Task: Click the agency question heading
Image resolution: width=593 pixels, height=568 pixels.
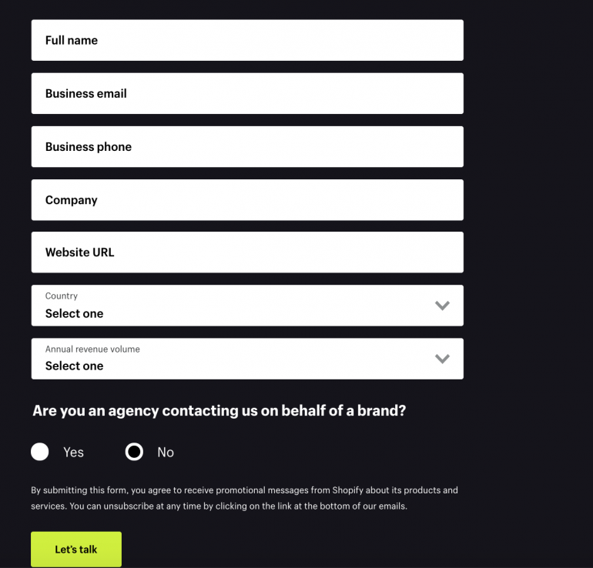Action: coord(219,411)
